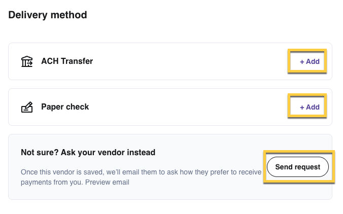Click the plus sign in ACH Transfer's Add
The width and height of the screenshot is (343, 214).
(302, 61)
